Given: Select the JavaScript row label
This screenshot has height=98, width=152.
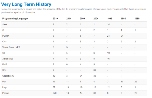Looking at the screenshot, I should [x=8, y=59].
